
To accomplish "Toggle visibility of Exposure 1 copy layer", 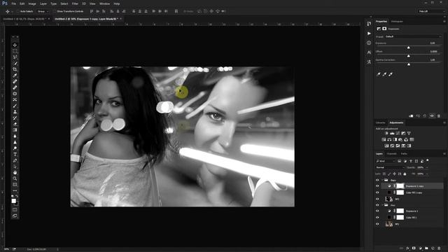I will 377,186.
